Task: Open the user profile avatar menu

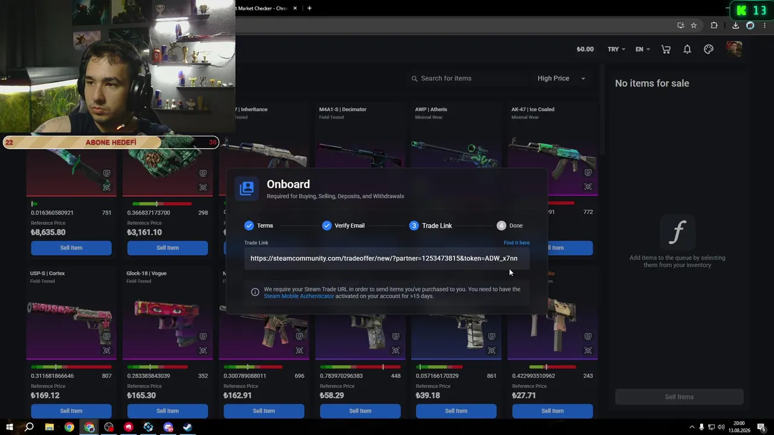Action: [734, 49]
